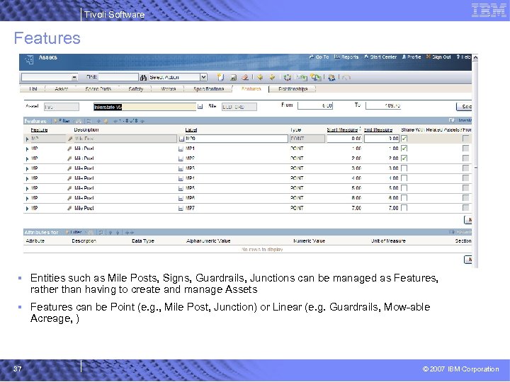The width and height of the screenshot is (510, 382).
Task: Click the New Asset toolbar icon
Action: point(220,77)
